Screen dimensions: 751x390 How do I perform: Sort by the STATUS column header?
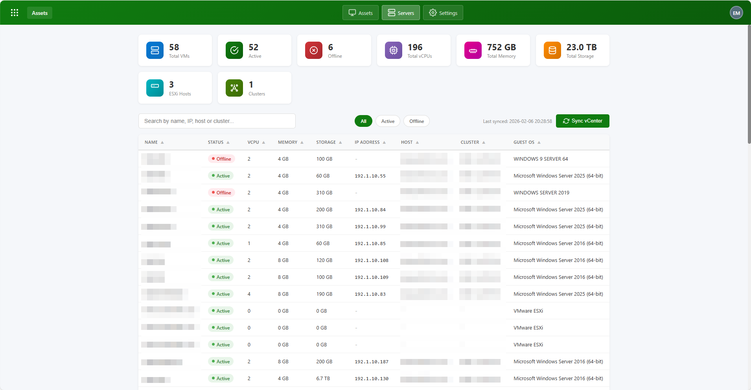(219, 142)
